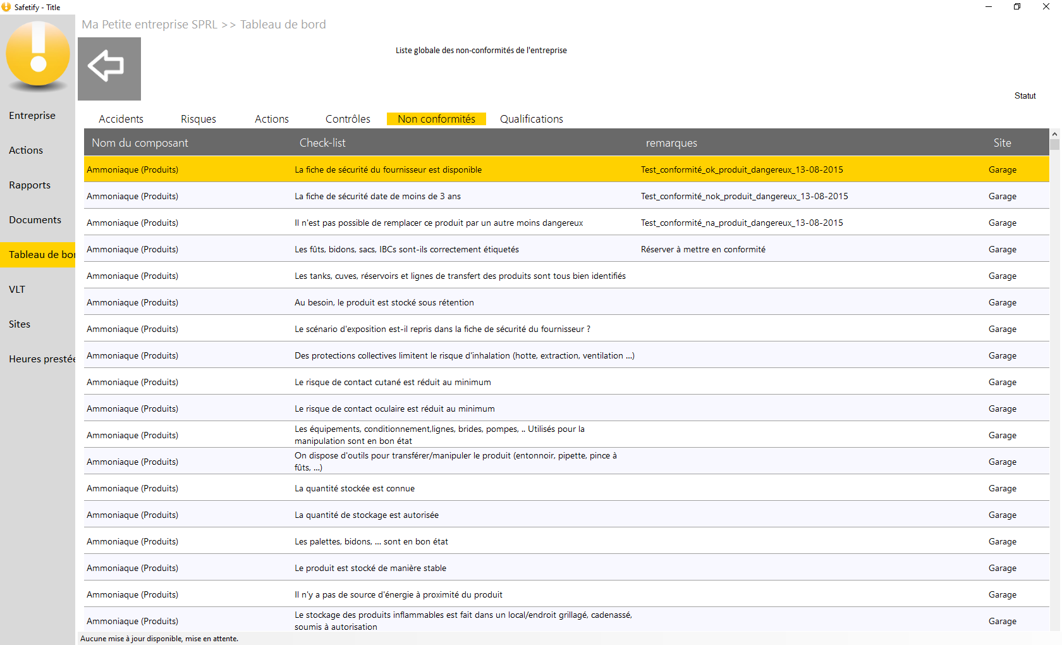Click remark 'Réserver à mettre en conformité'
Screen dimensions: 1062x645
coord(703,249)
